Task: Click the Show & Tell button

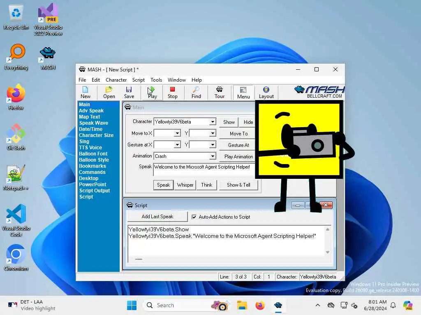Action: point(238,185)
